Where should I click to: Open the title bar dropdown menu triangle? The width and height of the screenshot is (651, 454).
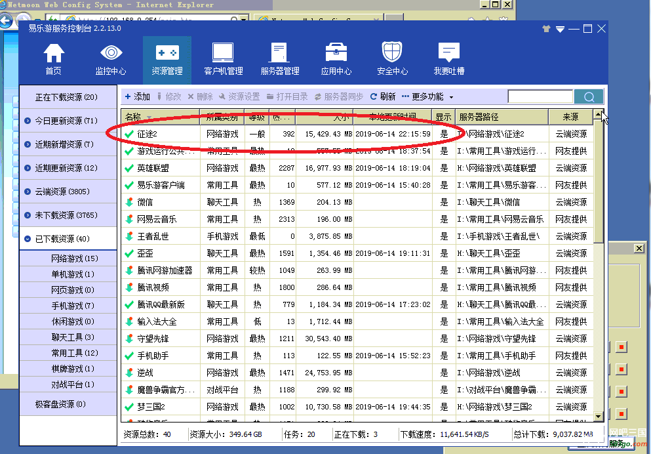point(560,29)
